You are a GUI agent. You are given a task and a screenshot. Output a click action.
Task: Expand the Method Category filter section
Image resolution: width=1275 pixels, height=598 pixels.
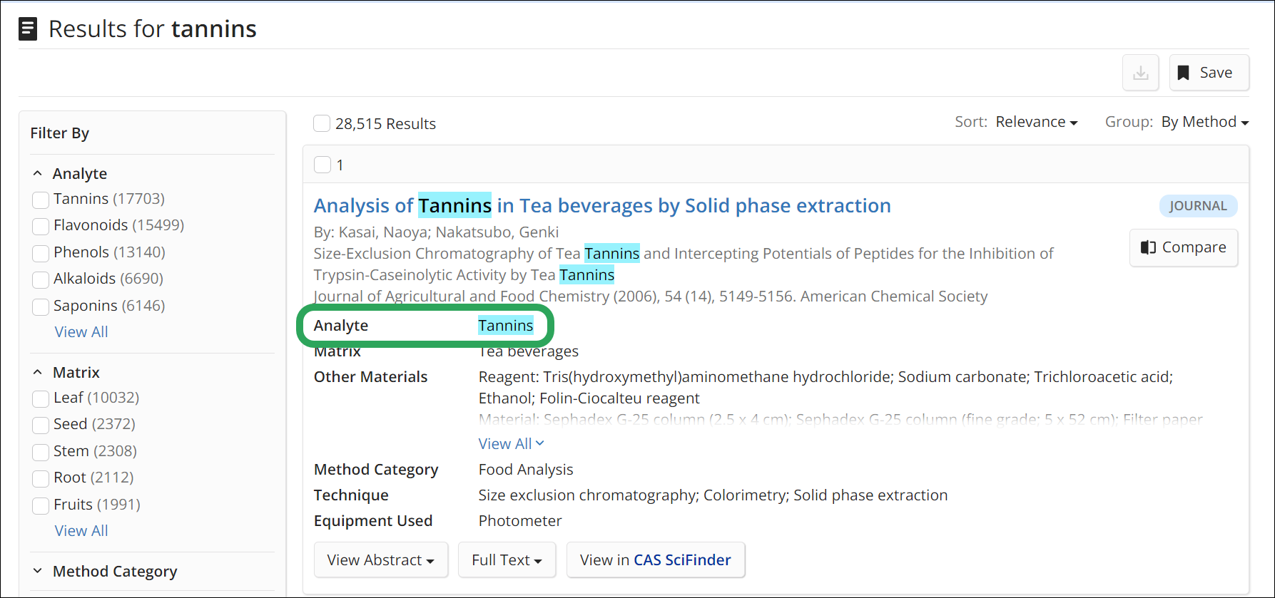[x=38, y=571]
